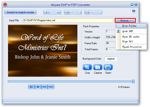Click the Total Frames: label

tap(91, 49)
